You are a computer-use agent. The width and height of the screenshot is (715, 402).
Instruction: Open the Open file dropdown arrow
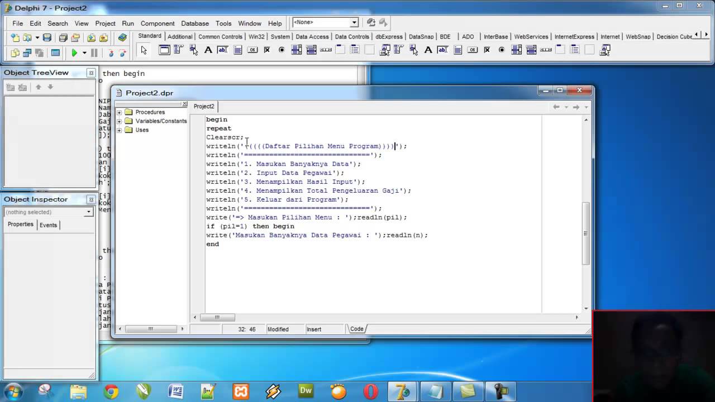[x=37, y=37]
